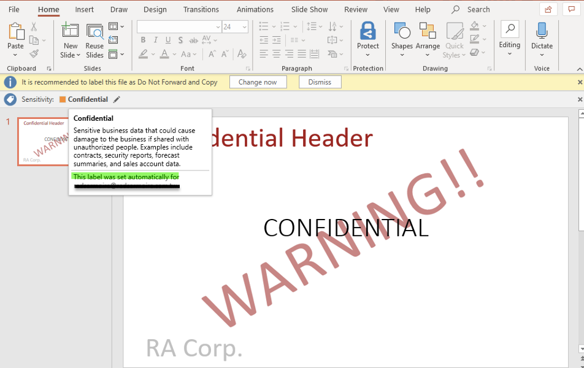Justify paragraph text

pyautogui.click(x=302, y=55)
